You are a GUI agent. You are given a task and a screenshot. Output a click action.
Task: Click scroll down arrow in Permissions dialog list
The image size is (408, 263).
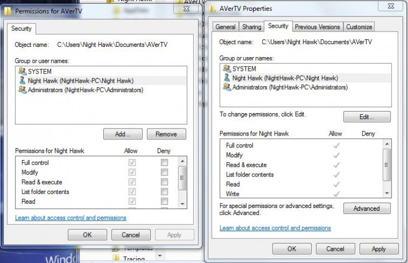182,204
